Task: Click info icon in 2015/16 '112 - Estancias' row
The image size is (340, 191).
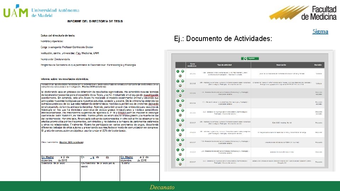Action: pyautogui.click(x=178, y=110)
